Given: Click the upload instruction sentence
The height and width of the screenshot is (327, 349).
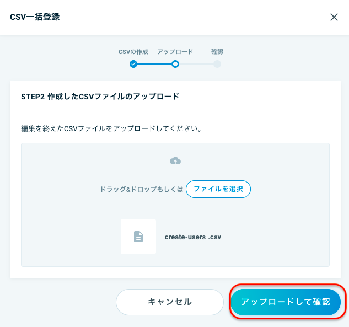Looking at the screenshot, I should 111,128.
